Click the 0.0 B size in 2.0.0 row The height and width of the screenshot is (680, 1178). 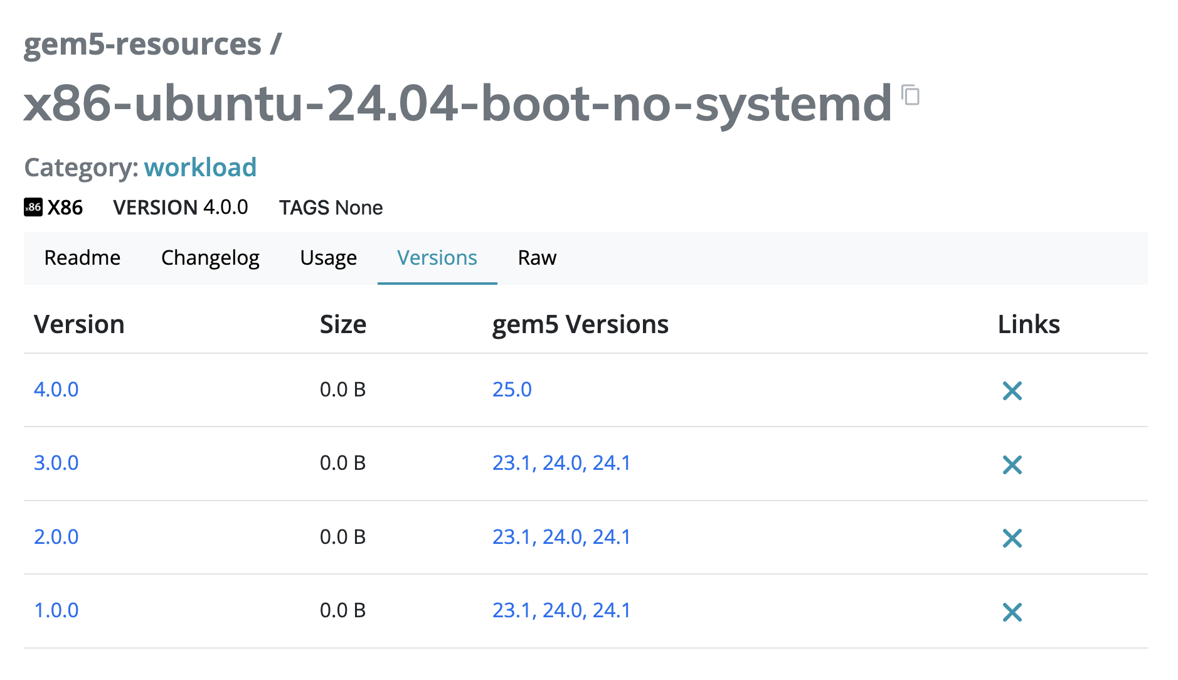[342, 537]
